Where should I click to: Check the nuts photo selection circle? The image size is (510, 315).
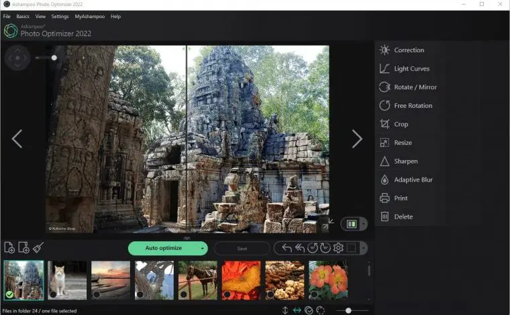270,294
